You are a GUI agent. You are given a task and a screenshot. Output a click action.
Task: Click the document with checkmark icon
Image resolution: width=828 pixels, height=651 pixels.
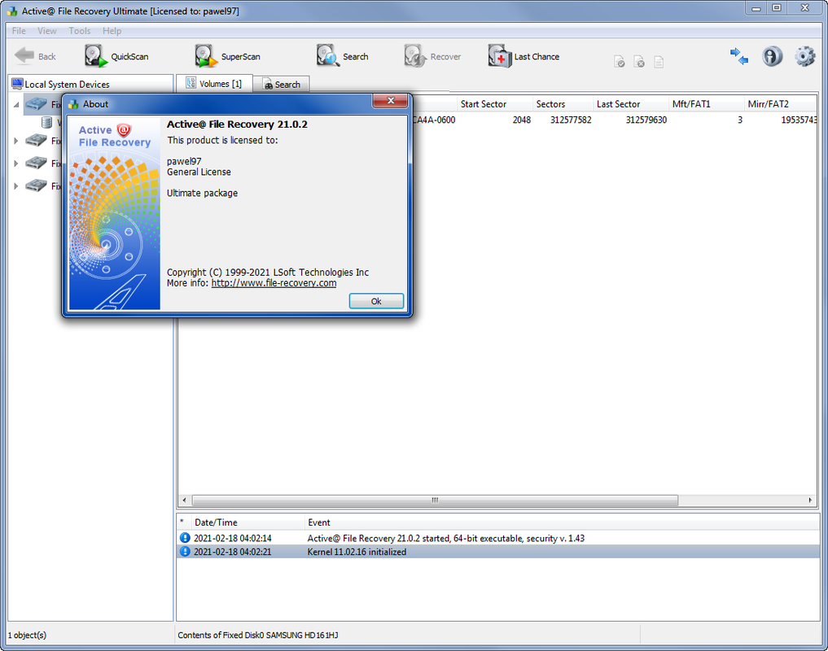(x=620, y=62)
